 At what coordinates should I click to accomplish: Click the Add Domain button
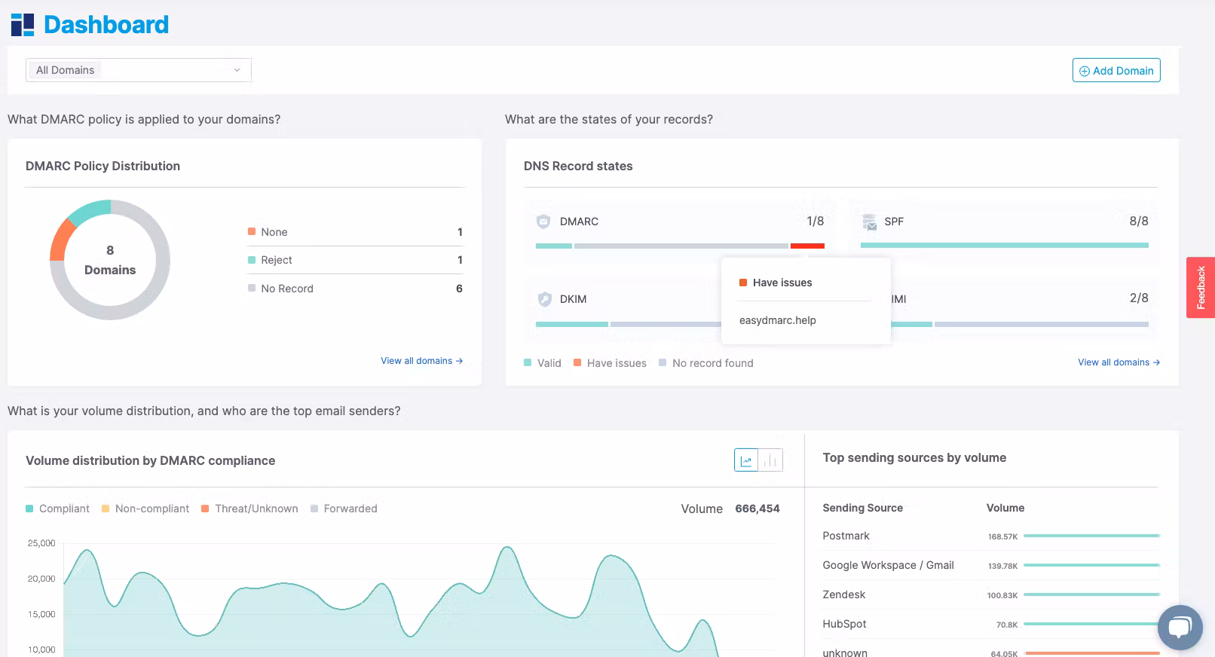click(x=1116, y=70)
